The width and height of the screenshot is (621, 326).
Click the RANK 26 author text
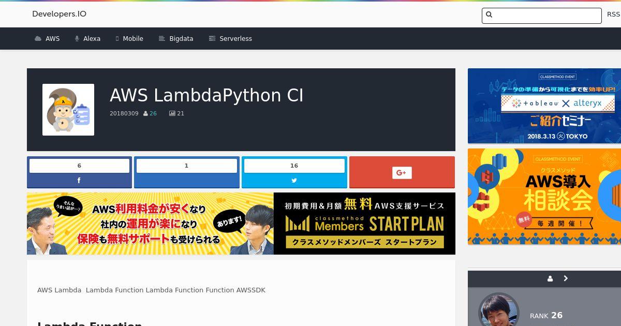[546, 315]
